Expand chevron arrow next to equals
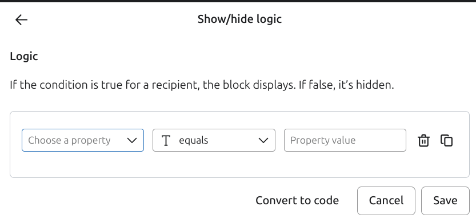This screenshot has height=222, width=476. coord(263,141)
